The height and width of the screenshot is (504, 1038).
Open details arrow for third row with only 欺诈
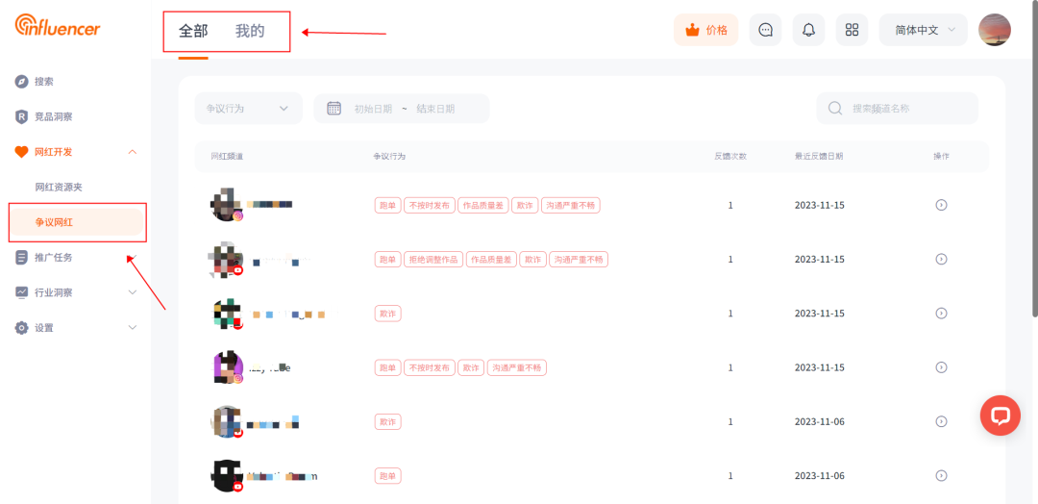point(941,313)
